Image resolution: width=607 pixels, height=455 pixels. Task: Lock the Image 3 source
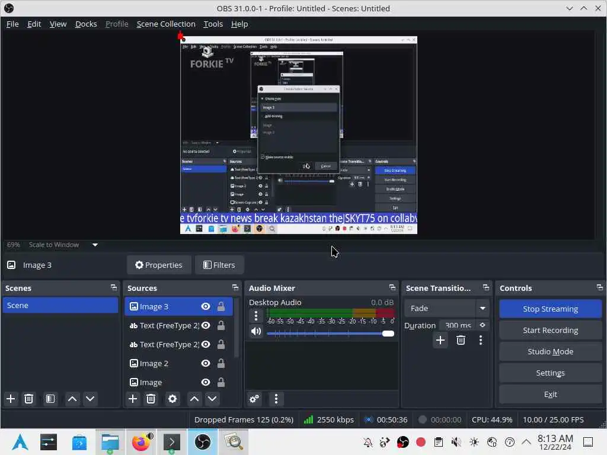(x=221, y=306)
